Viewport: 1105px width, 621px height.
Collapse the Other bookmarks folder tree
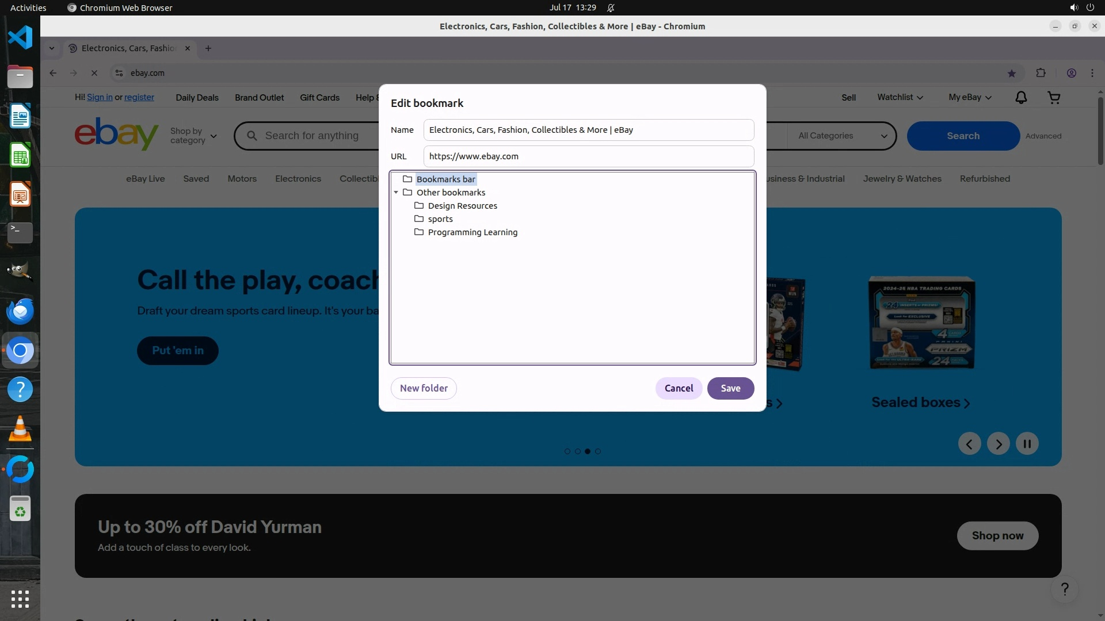coord(396,193)
